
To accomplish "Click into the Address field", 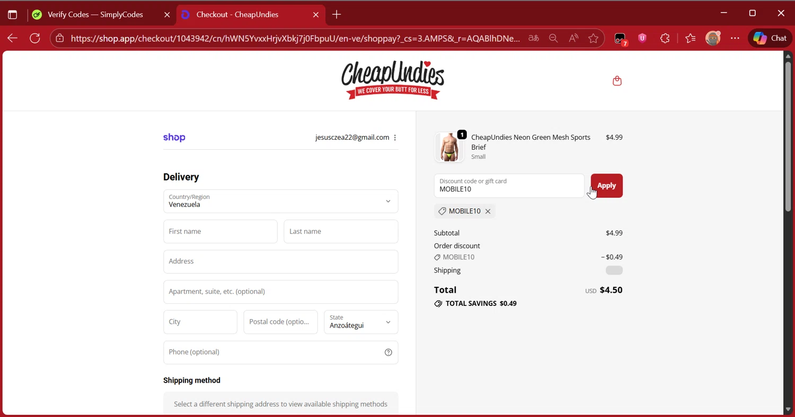I will 280,261.
